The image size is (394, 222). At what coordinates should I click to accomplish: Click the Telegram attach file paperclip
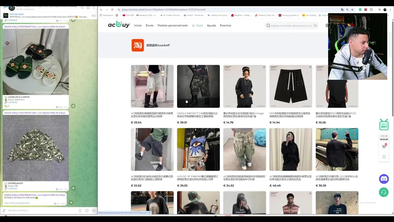point(4,211)
